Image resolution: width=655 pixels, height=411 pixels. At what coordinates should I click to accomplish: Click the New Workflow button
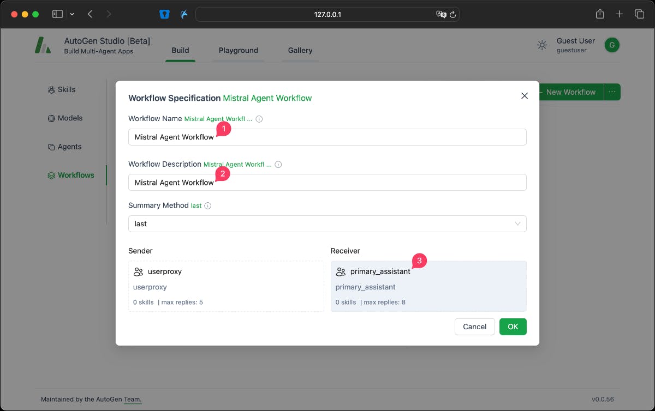pos(570,92)
